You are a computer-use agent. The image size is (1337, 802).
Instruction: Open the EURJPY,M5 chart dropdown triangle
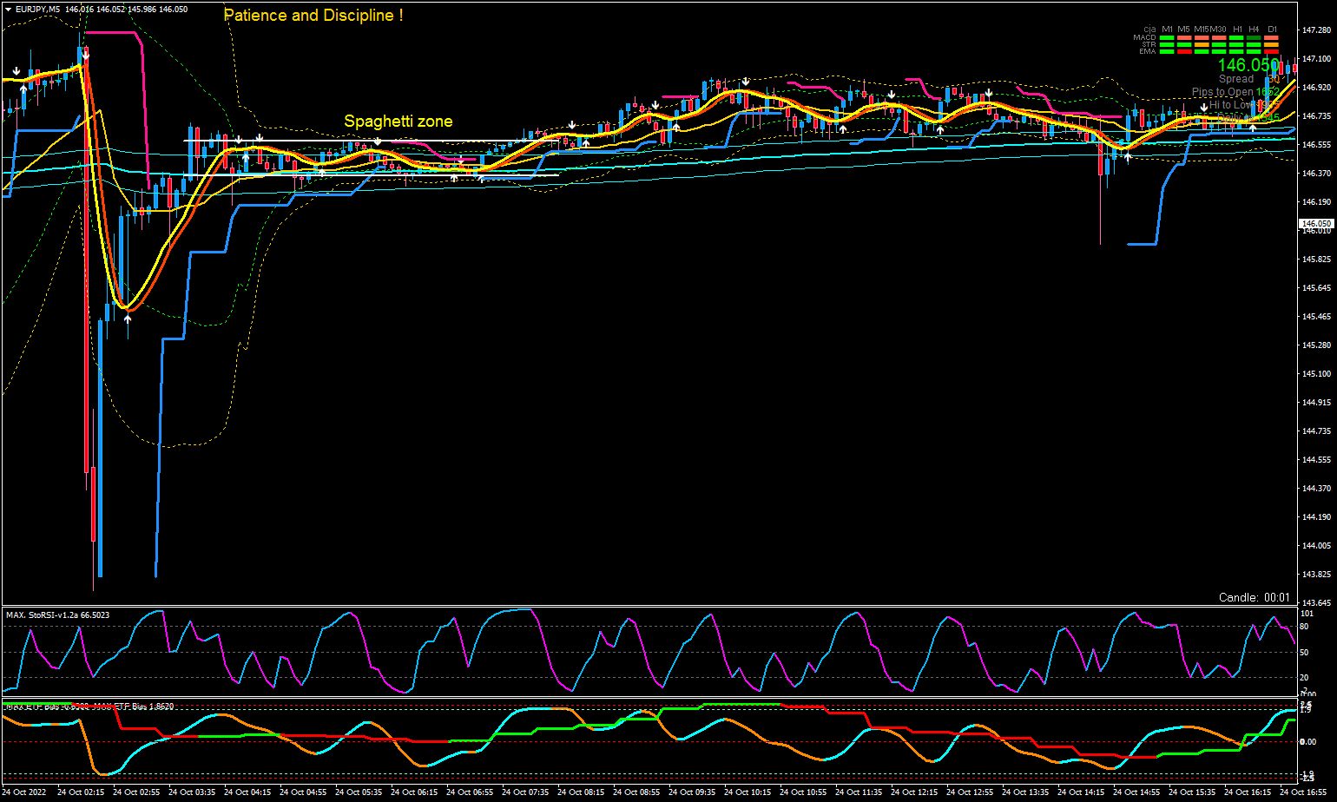click(x=8, y=9)
